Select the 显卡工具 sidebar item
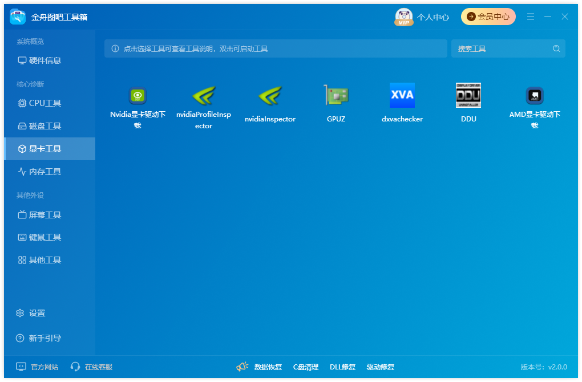The width and height of the screenshot is (582, 382). coord(50,149)
